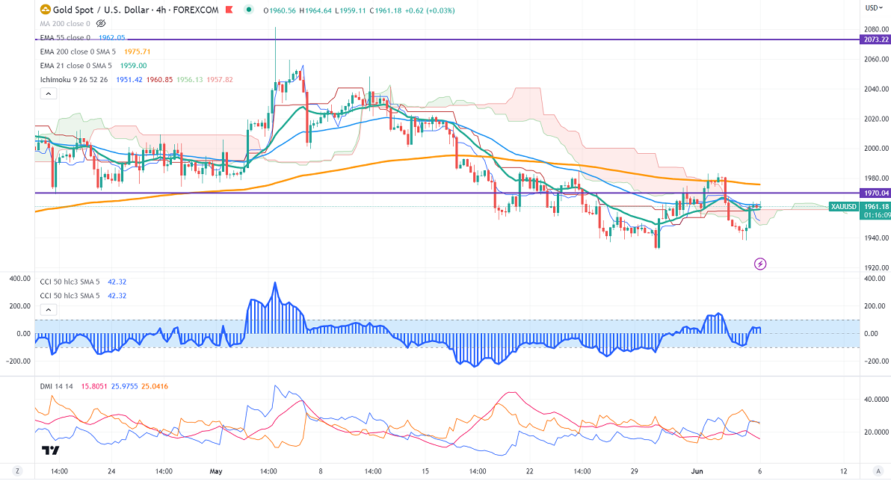Click the open price O1960.56 in header
Viewport: 891px width, 484px height.
[279, 10]
